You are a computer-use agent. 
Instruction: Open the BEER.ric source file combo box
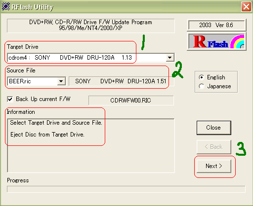tap(37, 81)
